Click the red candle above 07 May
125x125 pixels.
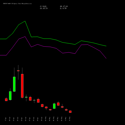58,104
